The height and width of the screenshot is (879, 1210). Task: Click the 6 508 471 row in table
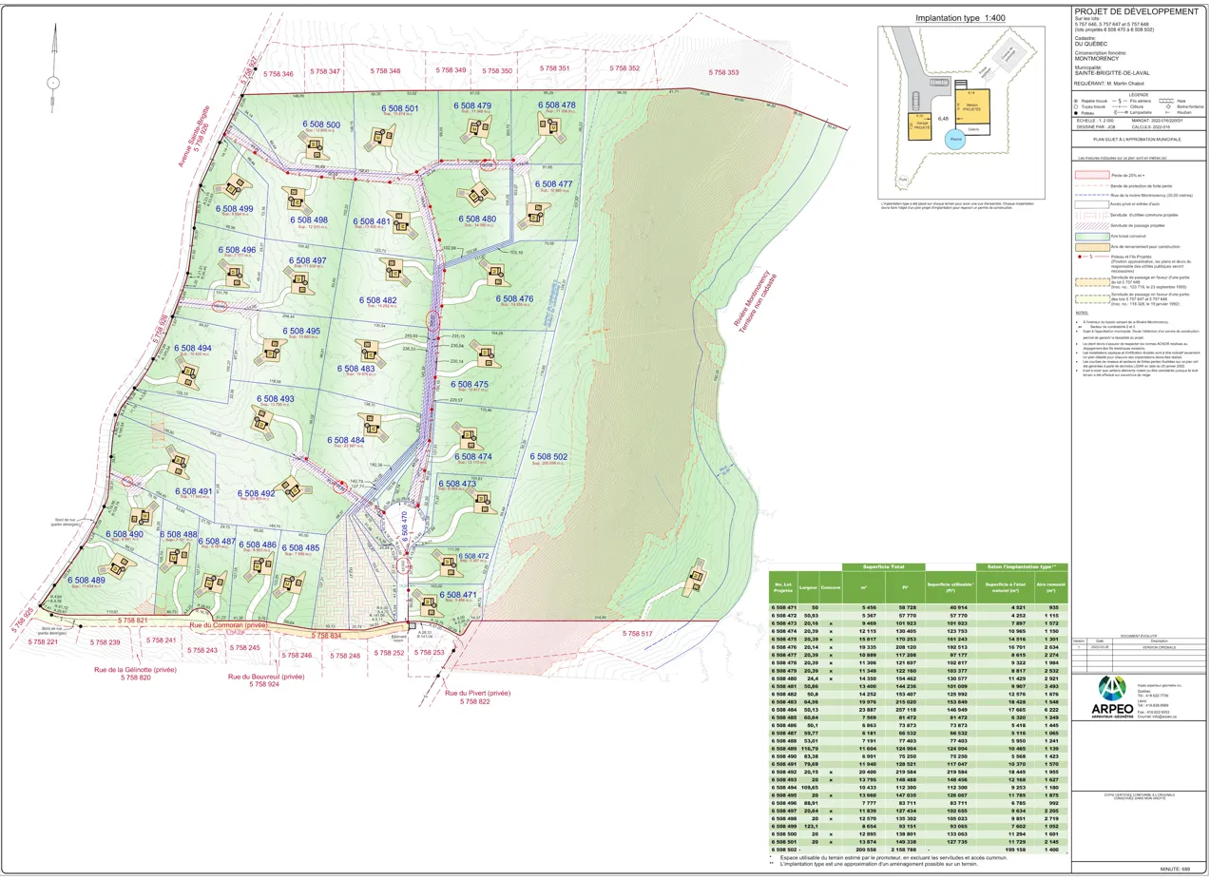[918, 606]
